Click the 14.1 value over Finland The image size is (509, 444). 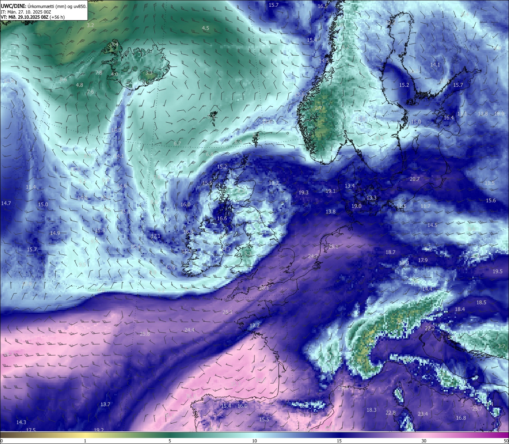(435, 65)
